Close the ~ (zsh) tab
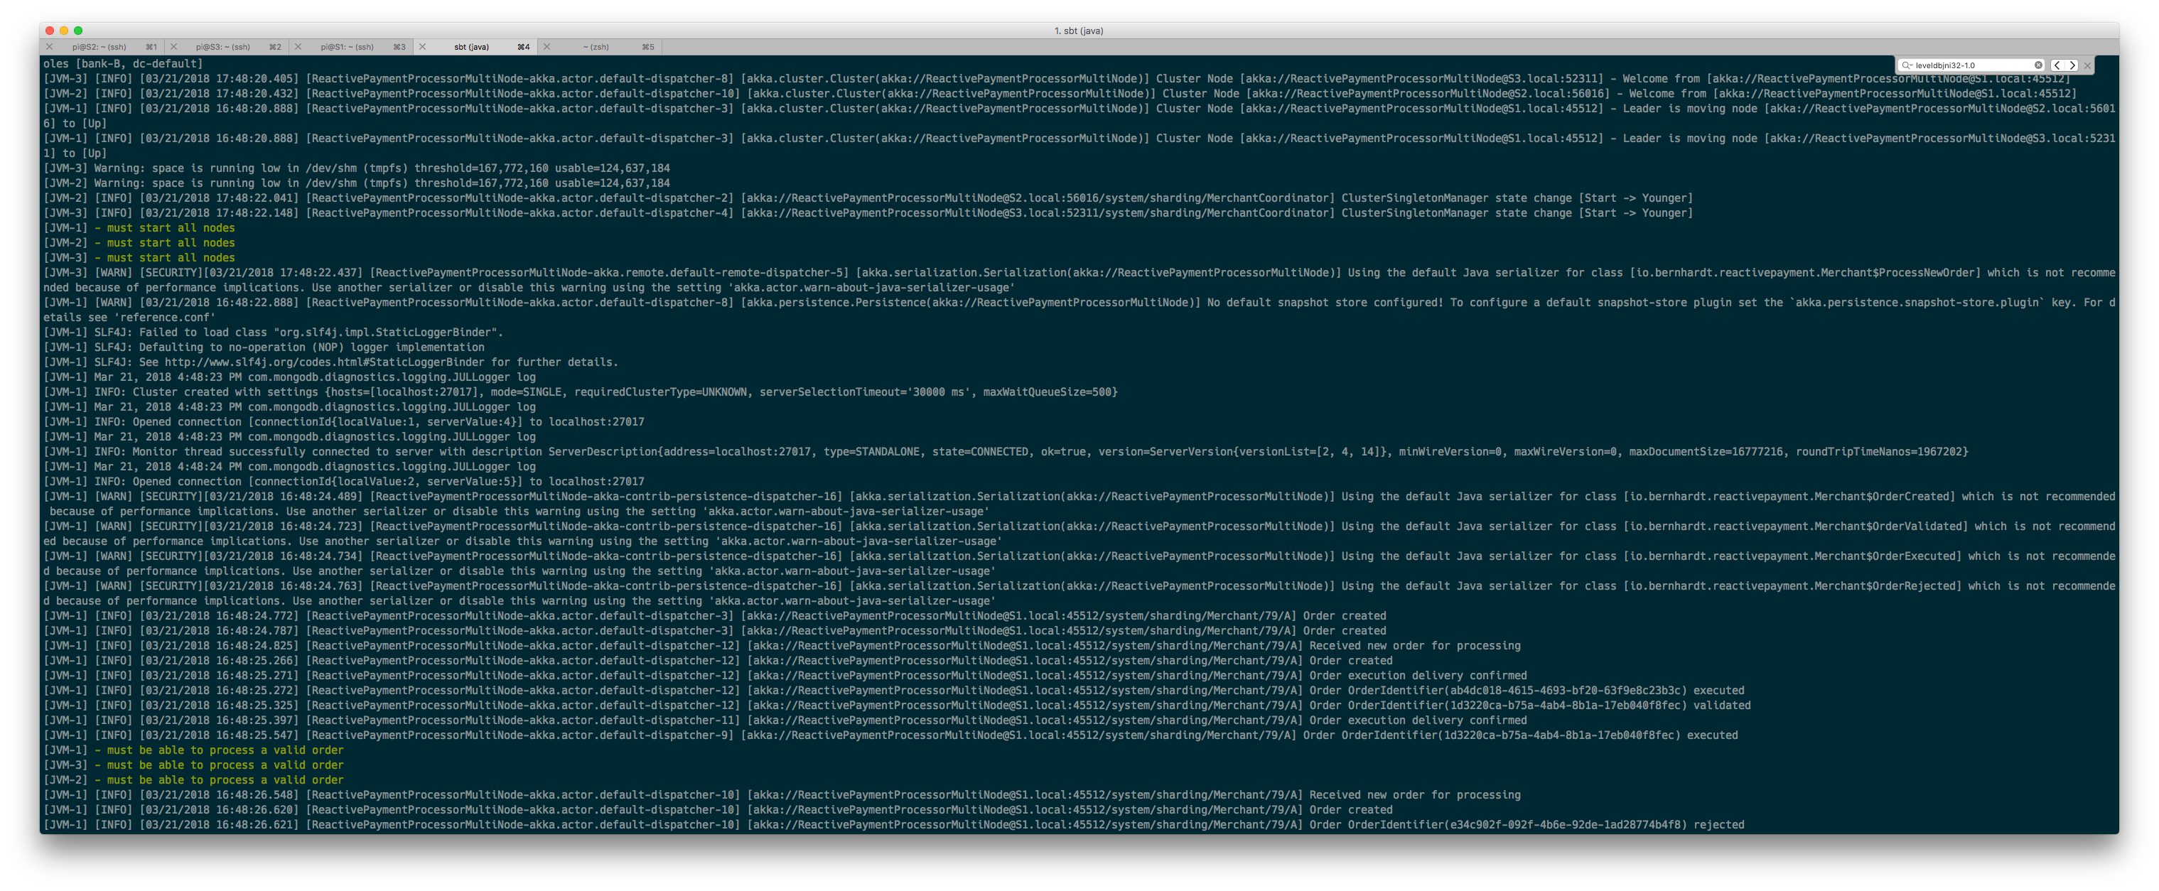Image resolution: width=2159 pixels, height=891 pixels. (x=547, y=47)
